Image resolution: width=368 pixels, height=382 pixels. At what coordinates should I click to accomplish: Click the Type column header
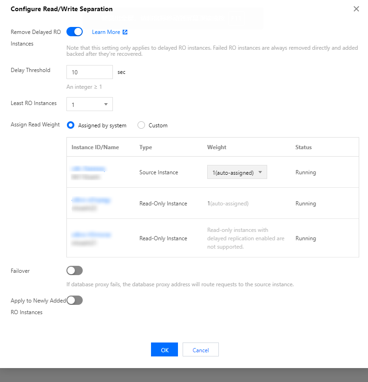145,147
